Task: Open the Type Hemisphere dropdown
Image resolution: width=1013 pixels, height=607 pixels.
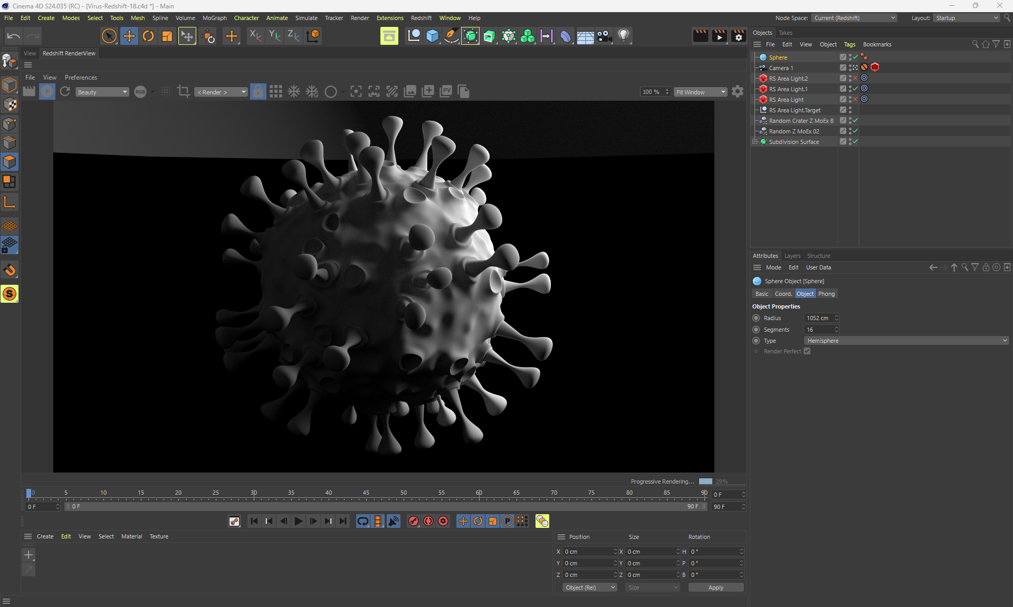Action: (x=906, y=341)
